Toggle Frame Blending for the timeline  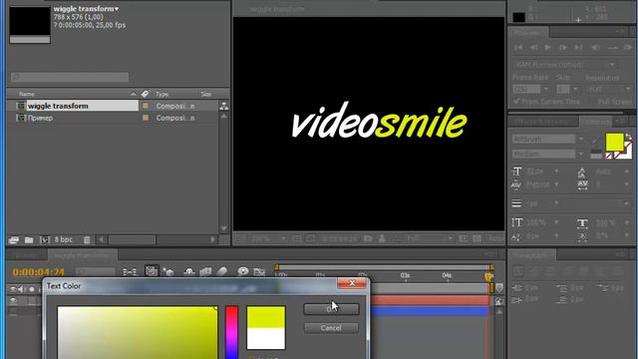click(205, 271)
